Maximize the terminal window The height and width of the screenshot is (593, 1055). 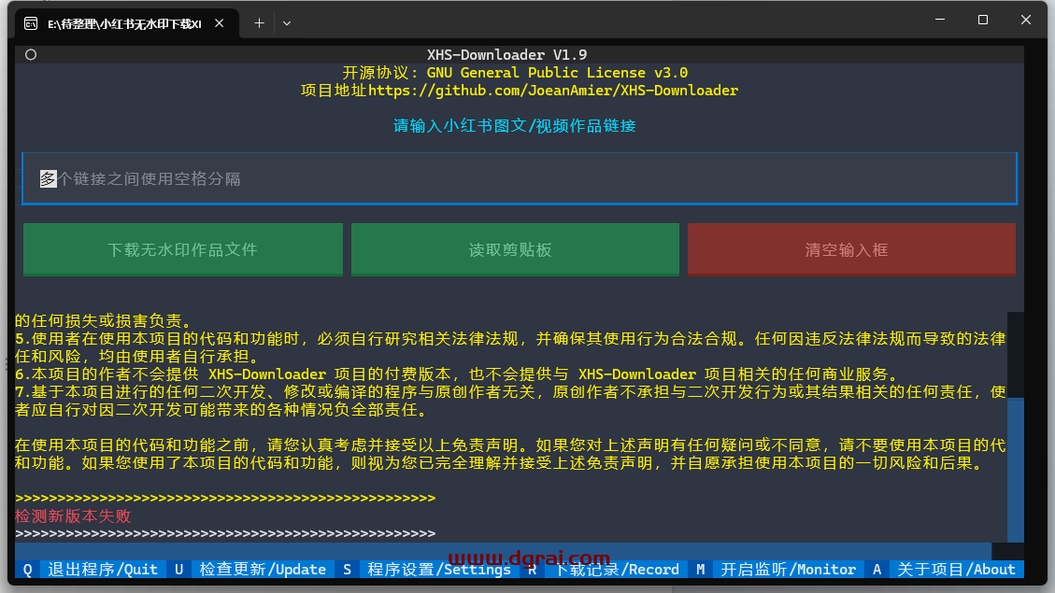tap(983, 21)
